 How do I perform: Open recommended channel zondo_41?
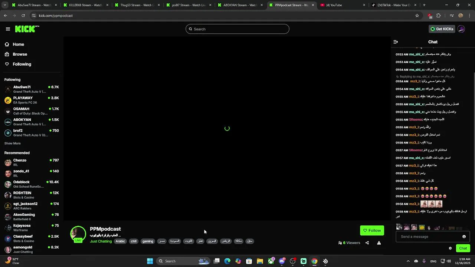pyautogui.click(x=32, y=173)
